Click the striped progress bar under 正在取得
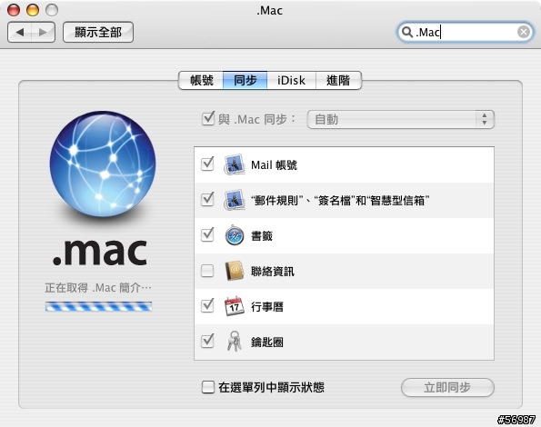This screenshot has width=541, height=427. [99, 306]
